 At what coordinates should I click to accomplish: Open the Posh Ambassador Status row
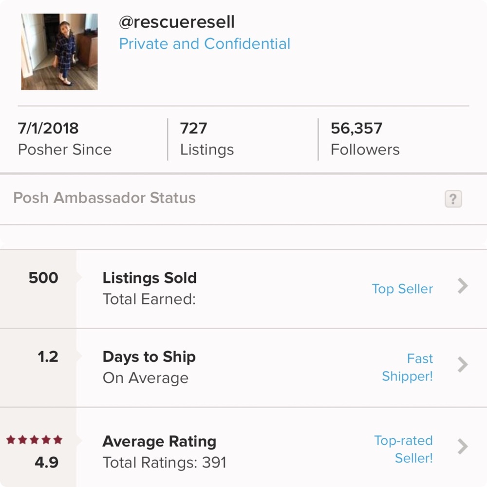click(x=105, y=198)
